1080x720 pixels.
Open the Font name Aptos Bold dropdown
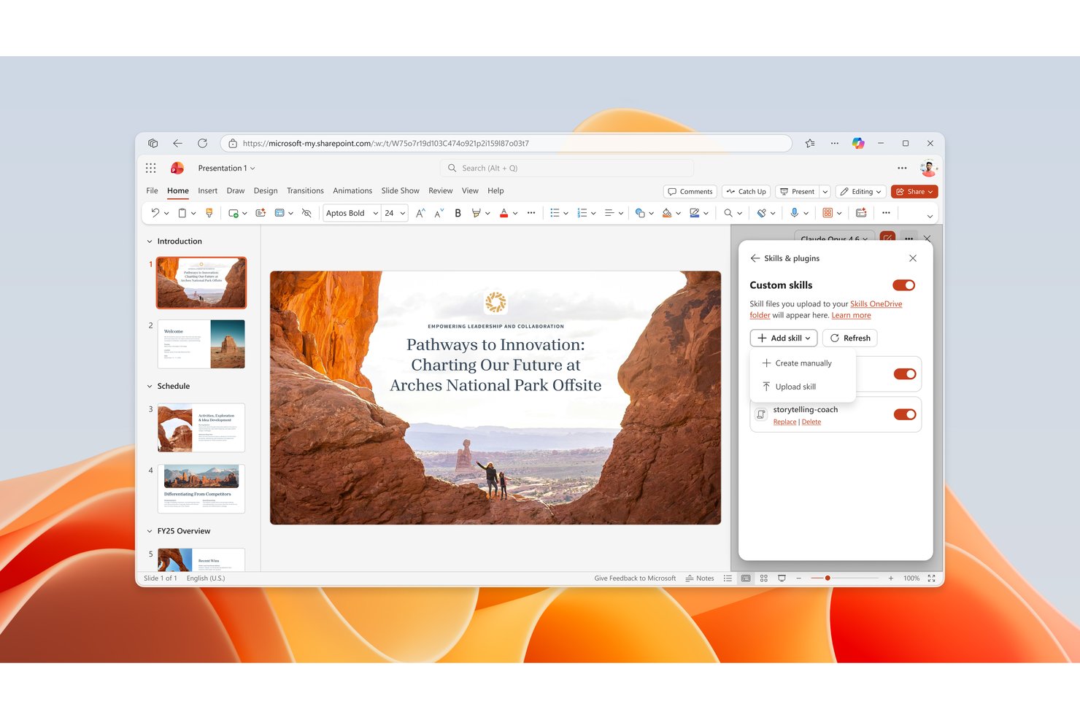[352, 213]
